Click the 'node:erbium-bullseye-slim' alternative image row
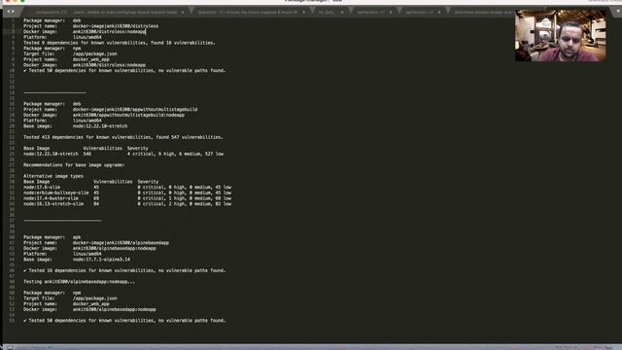 tap(127, 192)
